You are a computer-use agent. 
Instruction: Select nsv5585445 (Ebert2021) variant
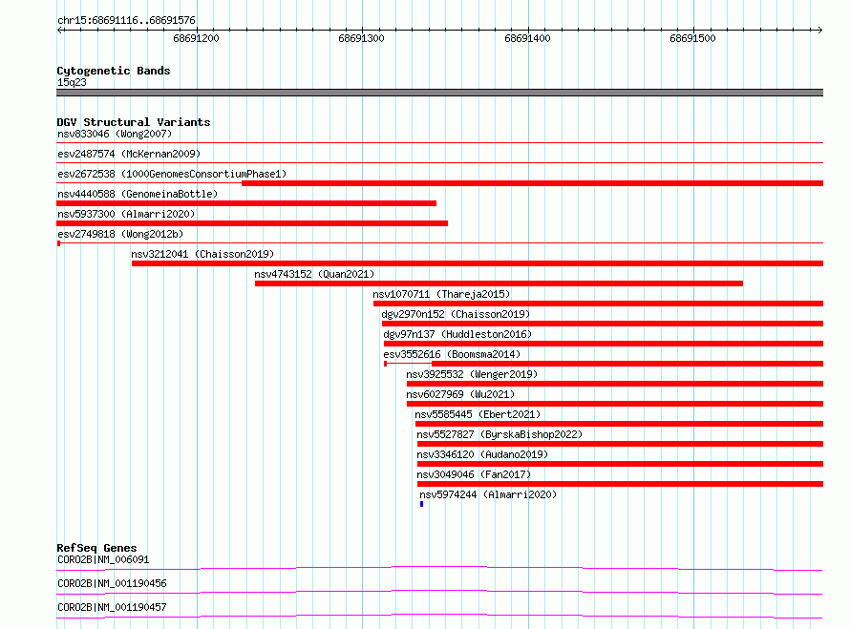478,414
